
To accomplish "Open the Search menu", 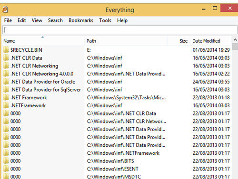I will coord(55,20).
